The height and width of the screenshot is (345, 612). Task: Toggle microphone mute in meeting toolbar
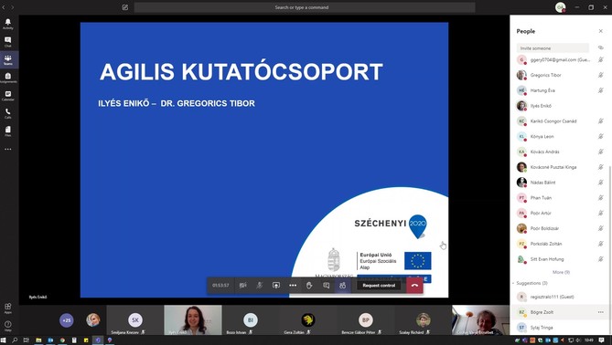click(259, 286)
